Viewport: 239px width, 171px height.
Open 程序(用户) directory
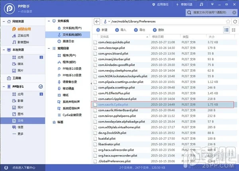pyautogui.click(x=67, y=55)
